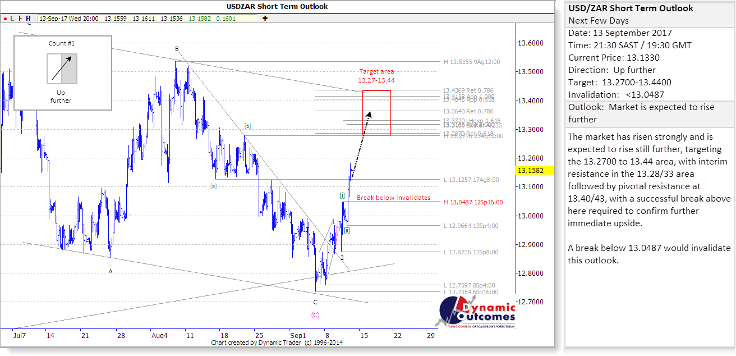Click the 29 date axis label
Viewport: 736px width, 356px height.
pos(430,336)
